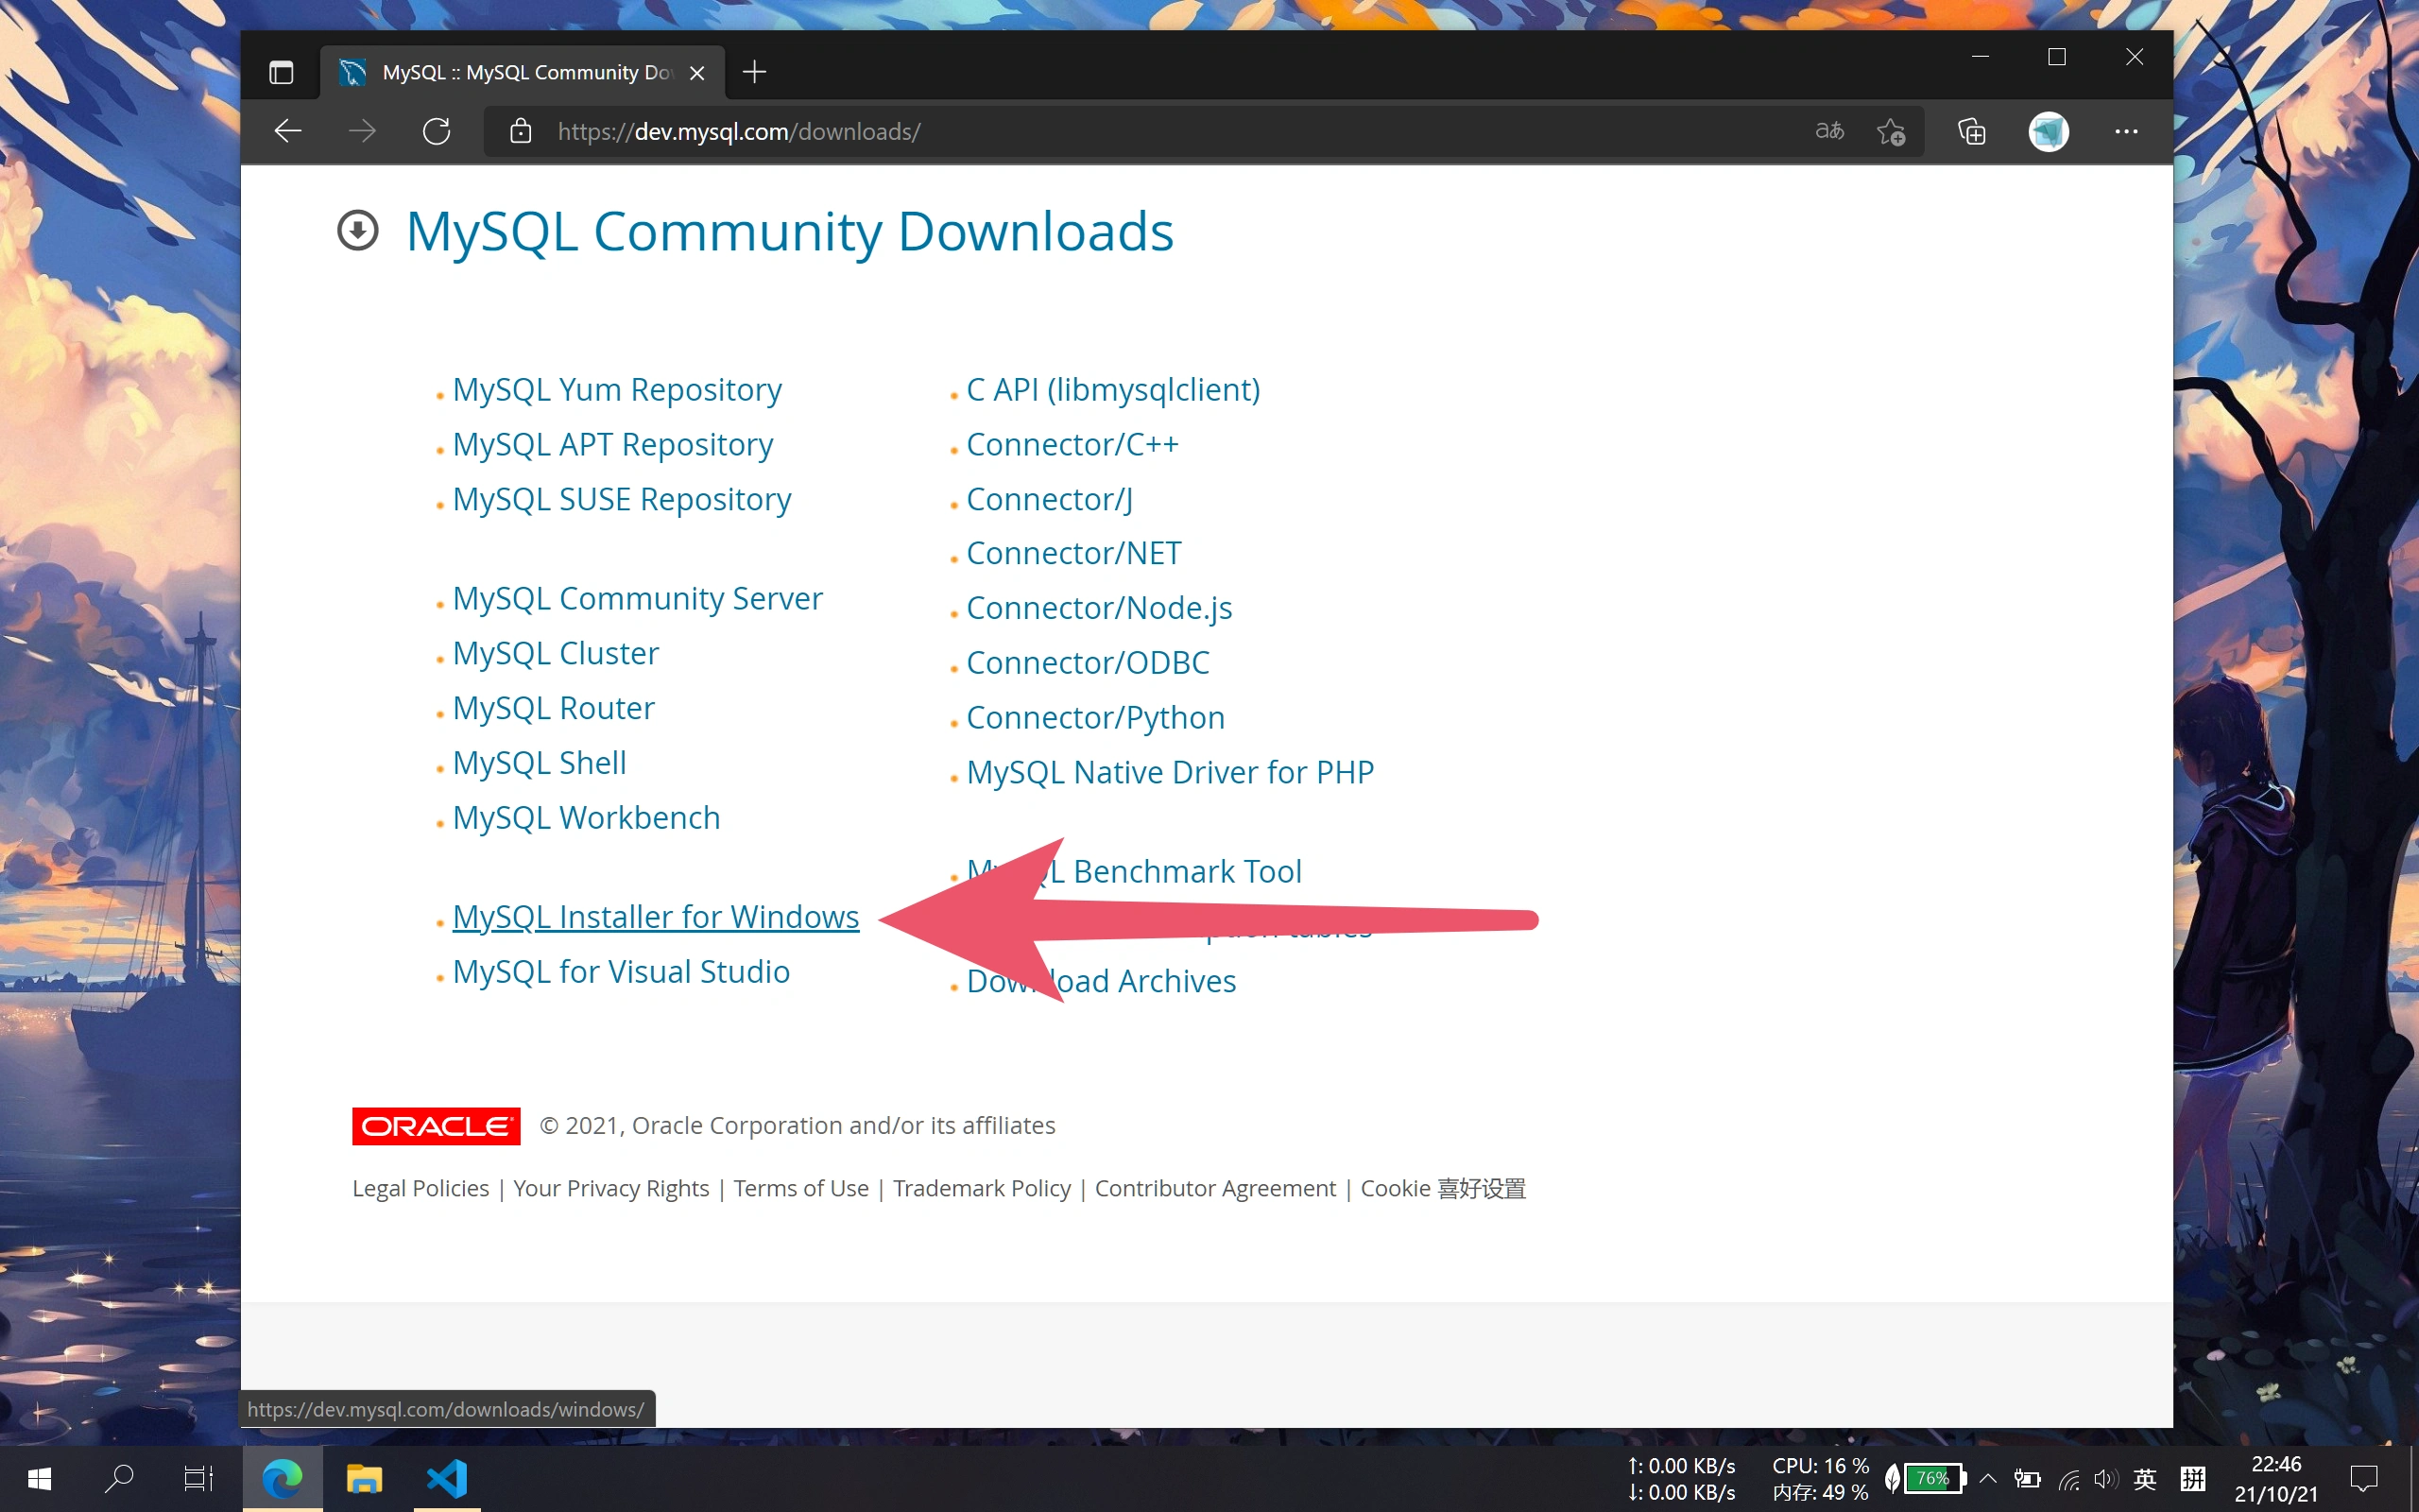Click the MySQL Community Downloads heading
Viewport: 2419px width, 1512px height.
tap(790, 231)
